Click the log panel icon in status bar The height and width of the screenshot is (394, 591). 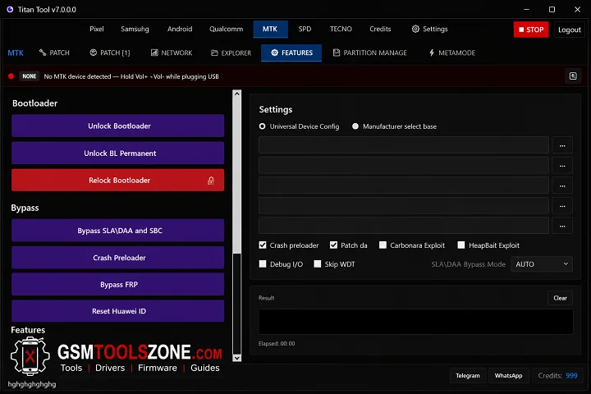[573, 76]
